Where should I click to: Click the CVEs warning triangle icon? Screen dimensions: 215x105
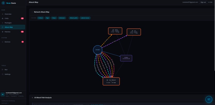3,18
